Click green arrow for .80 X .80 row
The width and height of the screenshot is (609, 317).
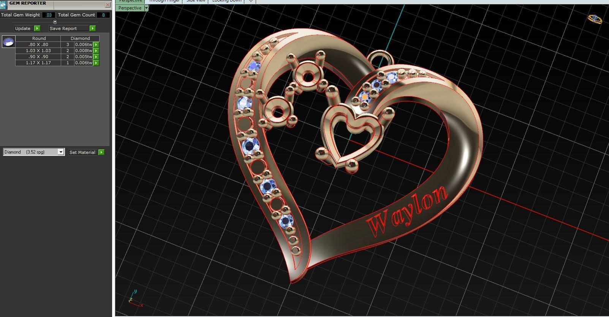pos(96,44)
